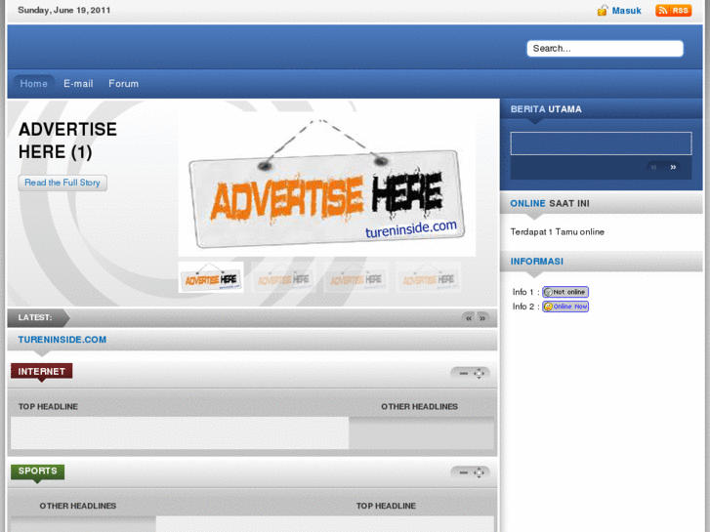
Task: Click Read the Full Story button
Action: click(63, 183)
